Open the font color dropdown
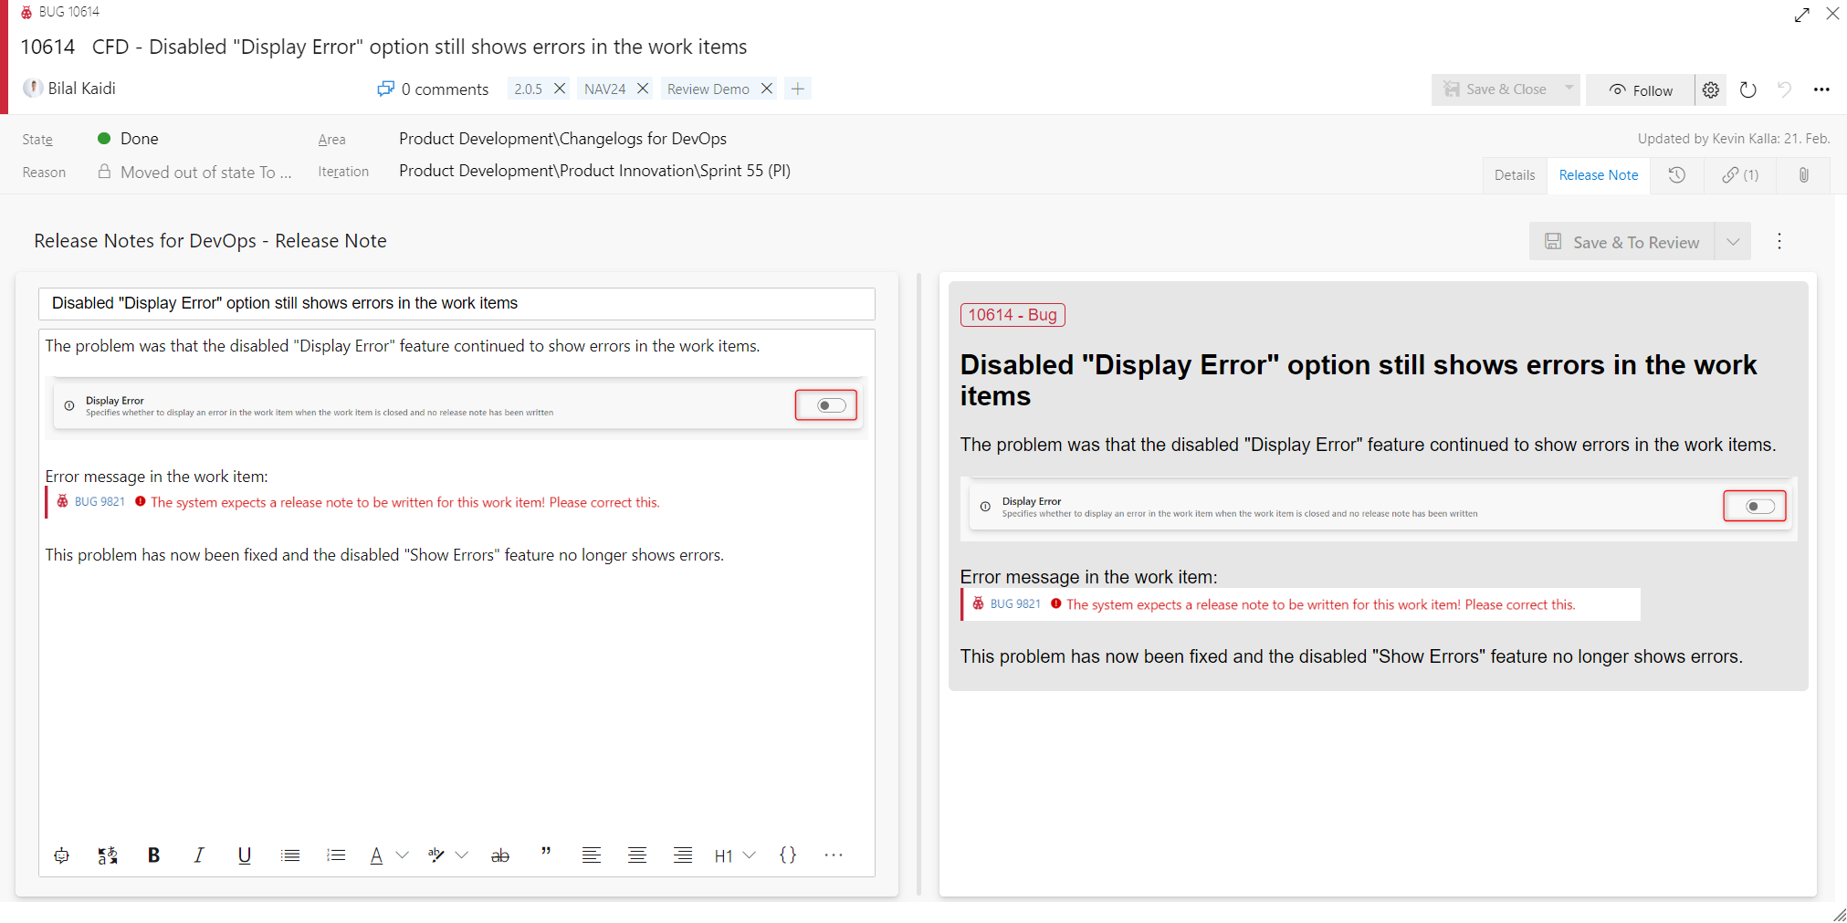Screen dimensions: 1847x923 click(402, 855)
